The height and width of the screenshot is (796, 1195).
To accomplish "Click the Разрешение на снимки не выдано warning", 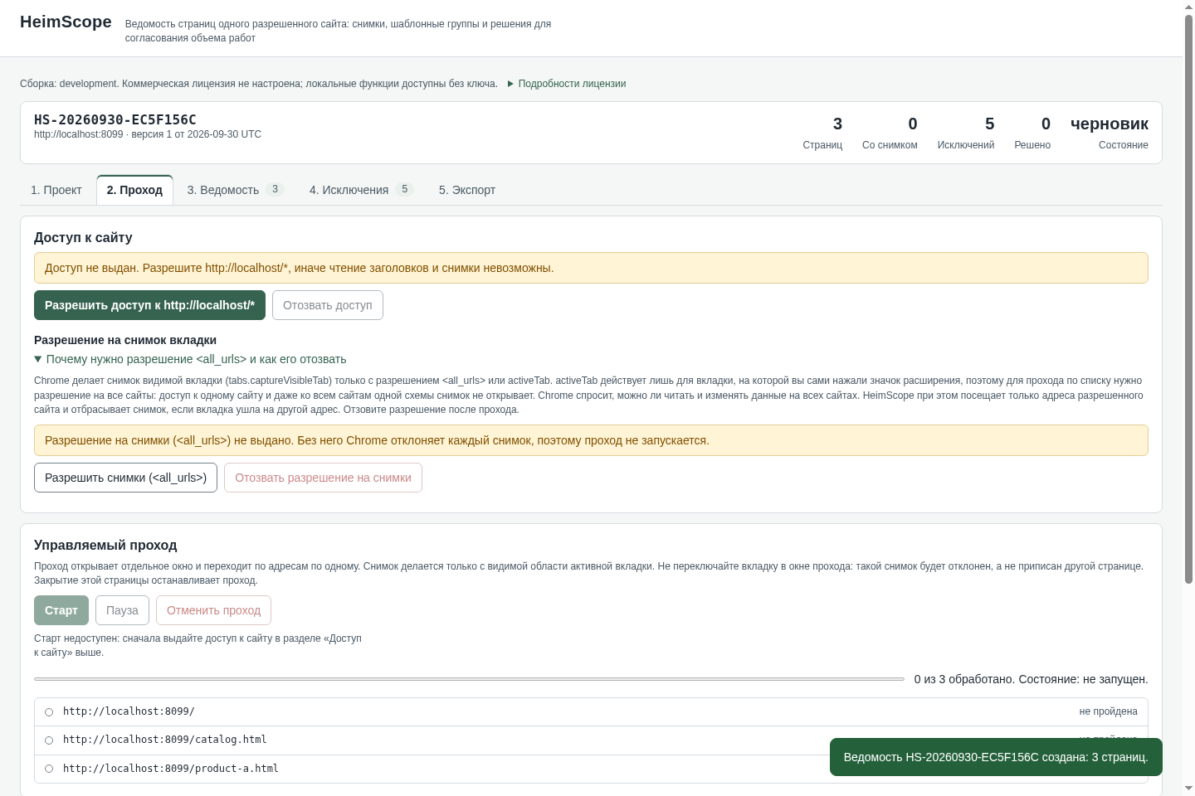I will pos(591,440).
